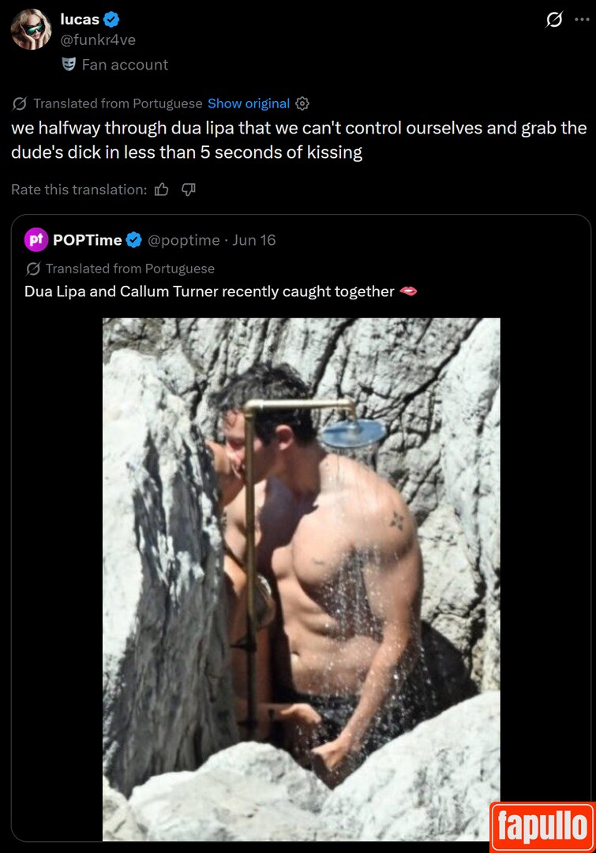Screen dimensions: 596x853
Task: Open lucas profile avatar
Action: click(x=31, y=29)
